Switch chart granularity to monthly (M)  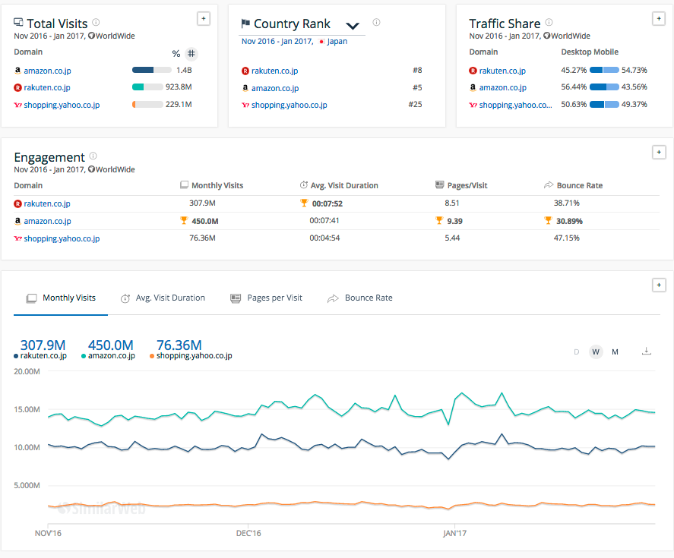tap(615, 352)
